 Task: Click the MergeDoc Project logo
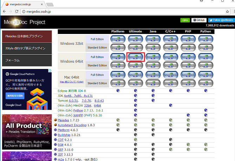point(25,22)
